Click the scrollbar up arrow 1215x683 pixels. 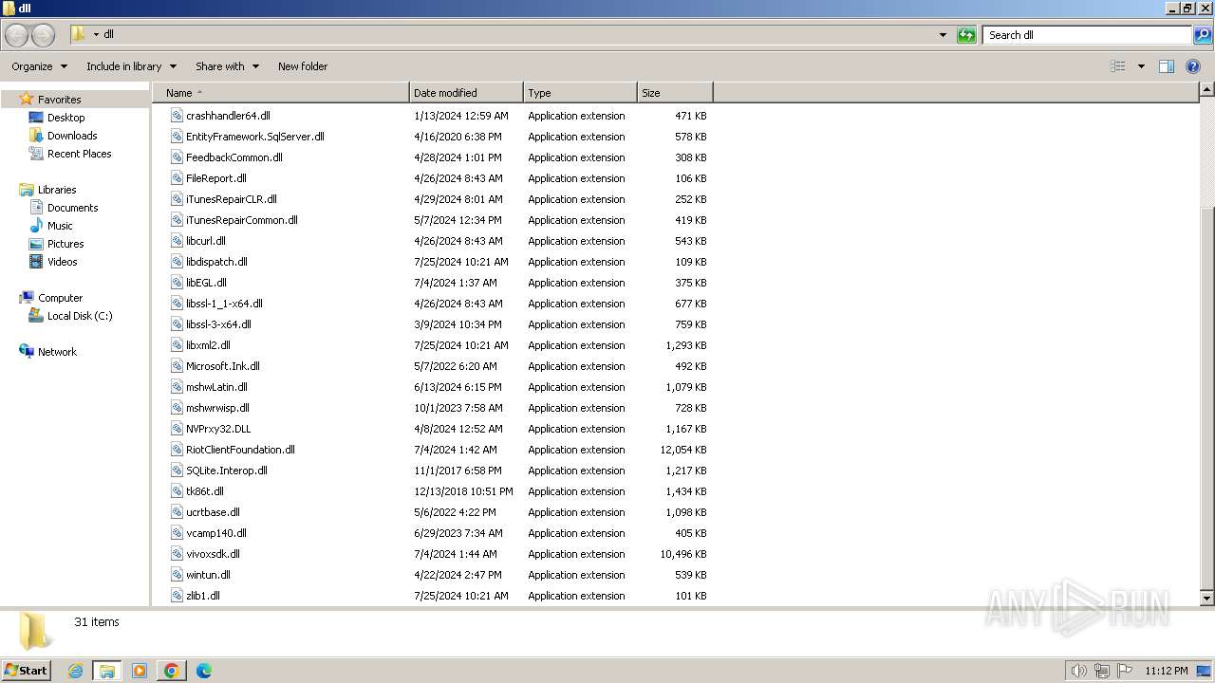[1206, 90]
